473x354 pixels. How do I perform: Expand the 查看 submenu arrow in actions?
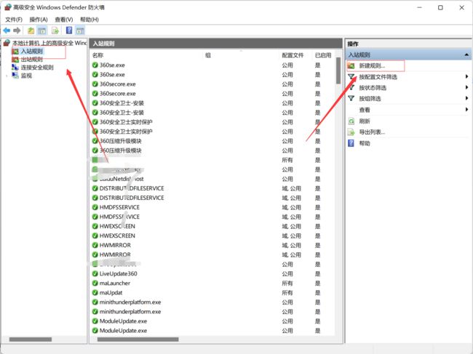[466, 109]
